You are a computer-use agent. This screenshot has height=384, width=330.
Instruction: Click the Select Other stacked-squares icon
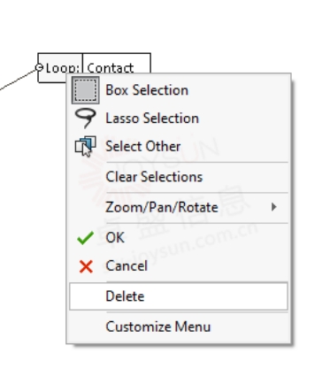[86, 146]
